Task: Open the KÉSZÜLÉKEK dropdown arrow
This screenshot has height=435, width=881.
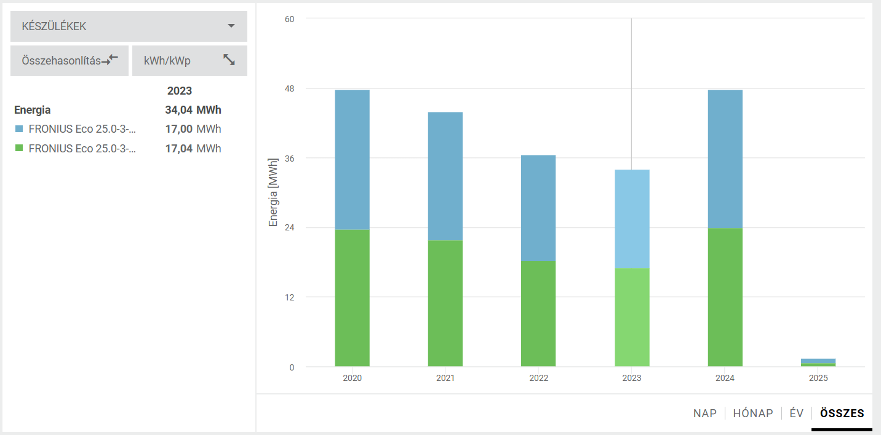Action: pos(231,26)
